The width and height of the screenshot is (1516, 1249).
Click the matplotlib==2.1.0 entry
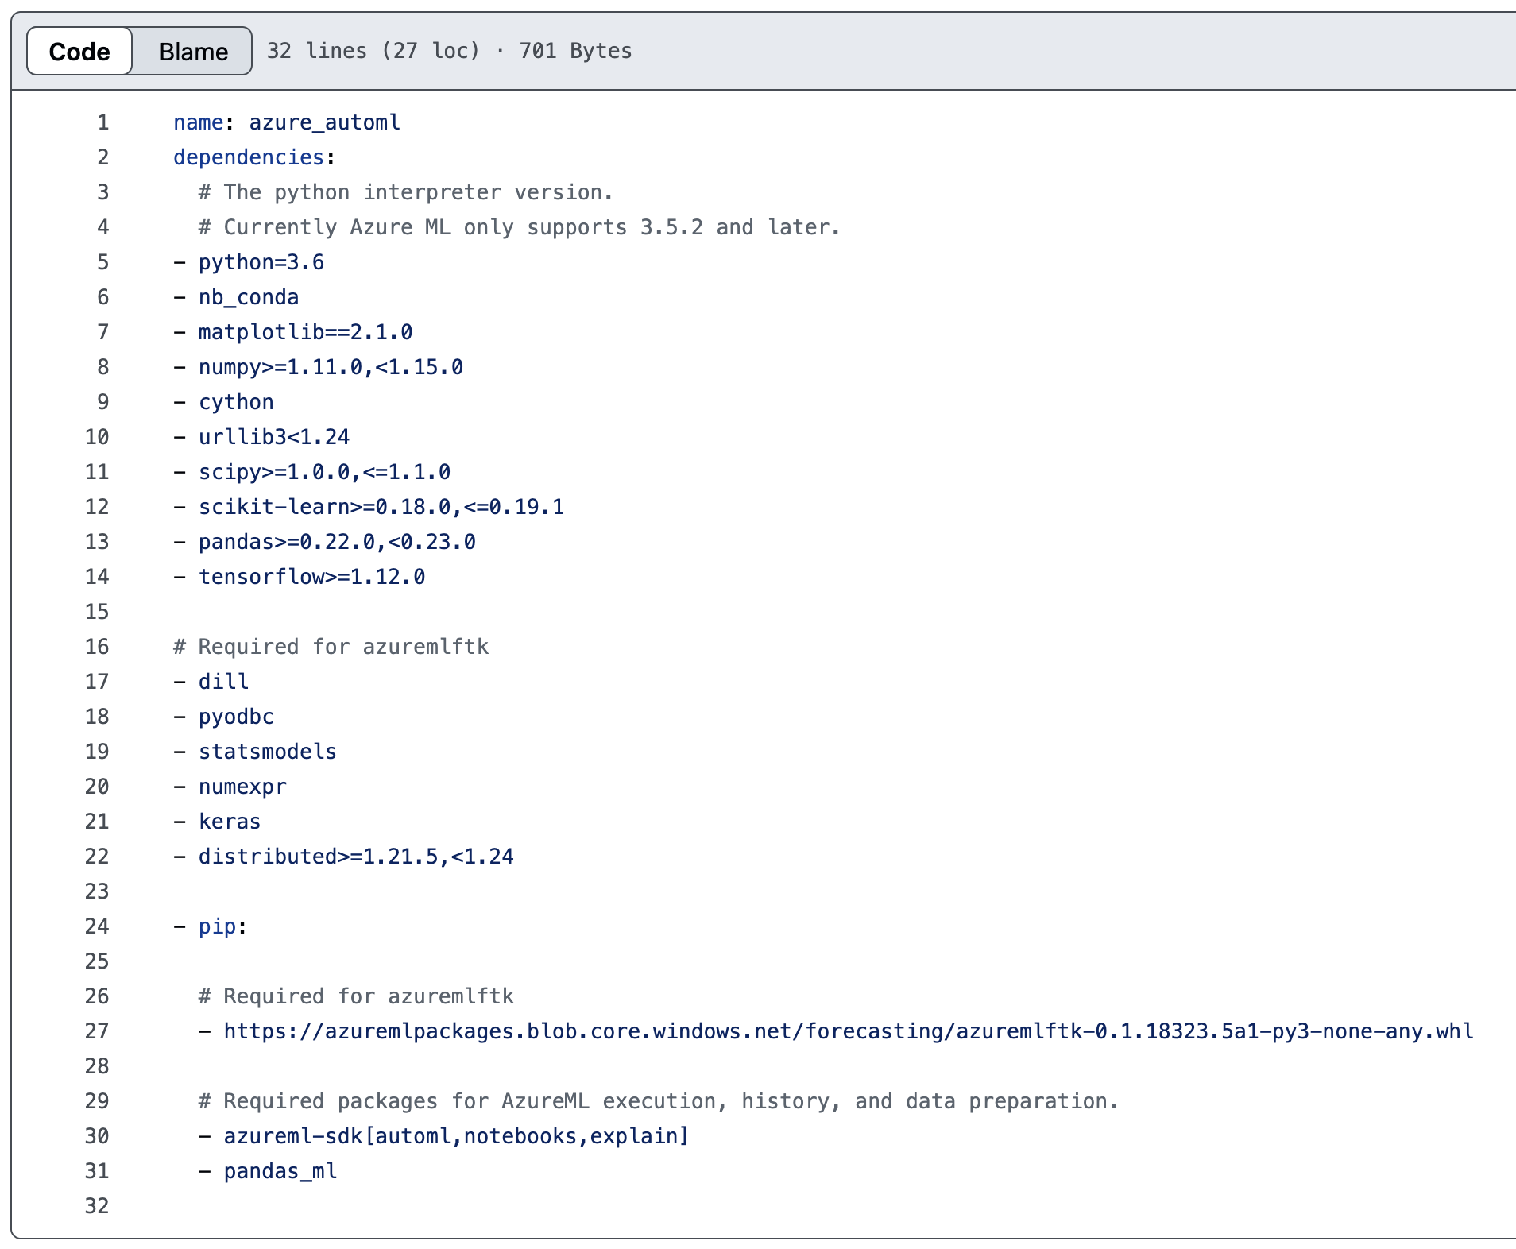coord(305,332)
